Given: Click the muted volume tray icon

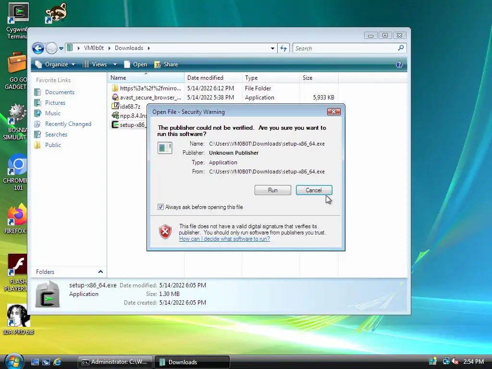Looking at the screenshot, I should coord(455,362).
